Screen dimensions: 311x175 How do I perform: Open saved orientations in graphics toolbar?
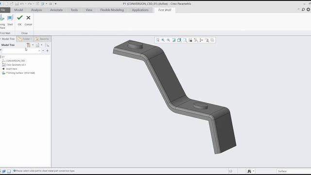click(x=185, y=40)
